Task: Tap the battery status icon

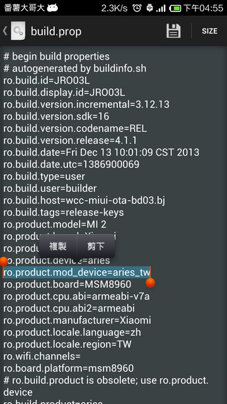Action: tap(175, 8)
